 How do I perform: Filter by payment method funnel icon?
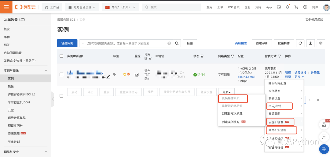coord(279,56)
